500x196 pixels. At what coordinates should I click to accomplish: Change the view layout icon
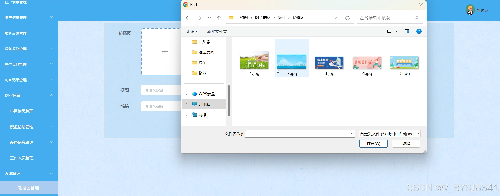(389, 31)
